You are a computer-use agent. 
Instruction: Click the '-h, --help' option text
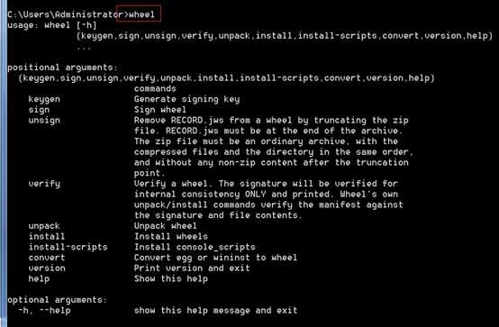[44, 311]
